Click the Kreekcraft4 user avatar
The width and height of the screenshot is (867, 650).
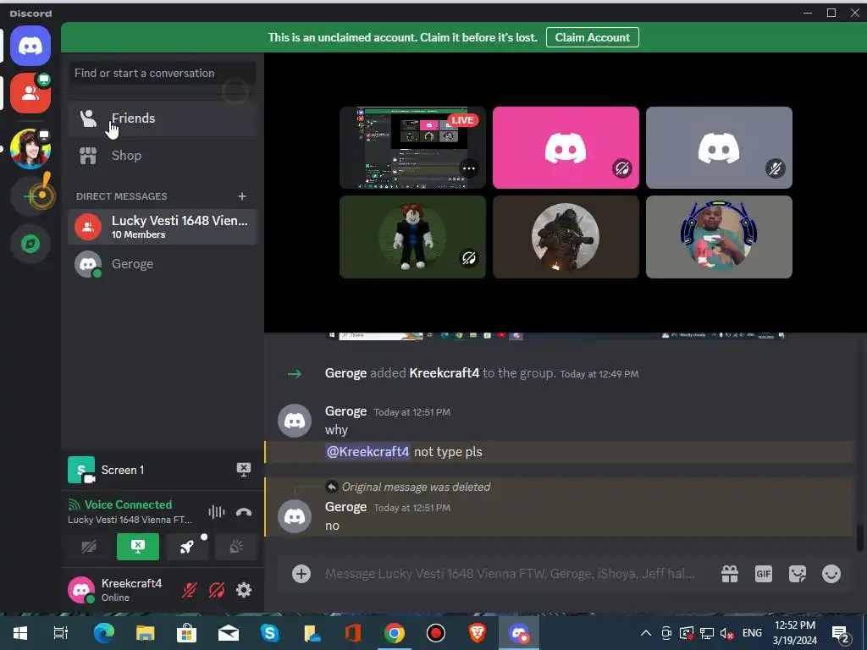pyautogui.click(x=81, y=590)
